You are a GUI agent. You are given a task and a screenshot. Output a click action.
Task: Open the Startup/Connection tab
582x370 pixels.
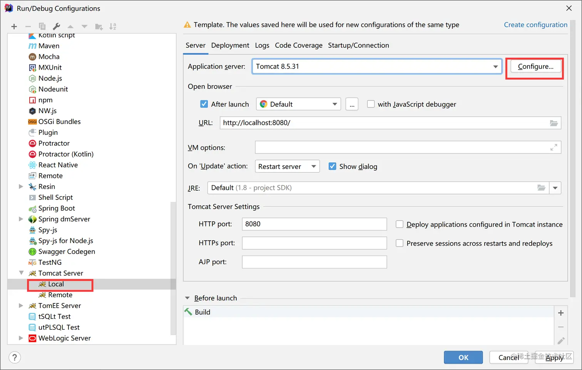(358, 45)
